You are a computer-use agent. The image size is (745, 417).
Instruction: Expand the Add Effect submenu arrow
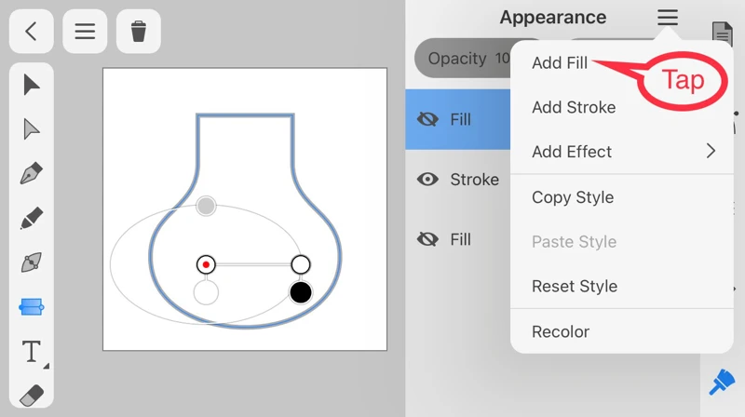click(711, 152)
